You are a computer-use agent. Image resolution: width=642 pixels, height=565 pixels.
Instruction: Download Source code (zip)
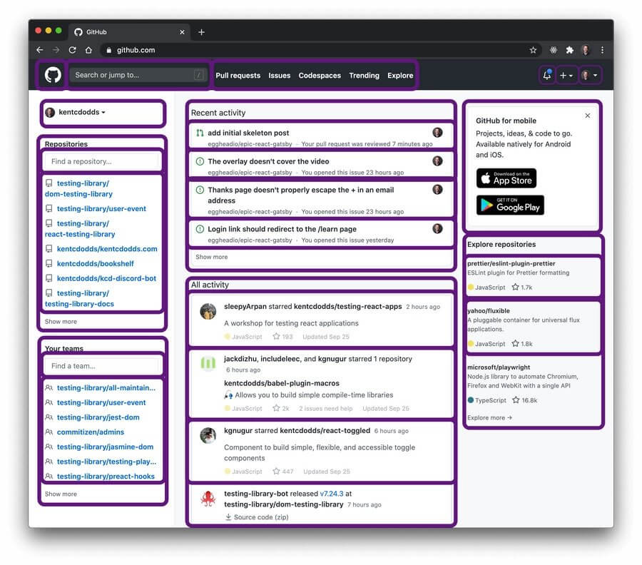[x=257, y=517]
